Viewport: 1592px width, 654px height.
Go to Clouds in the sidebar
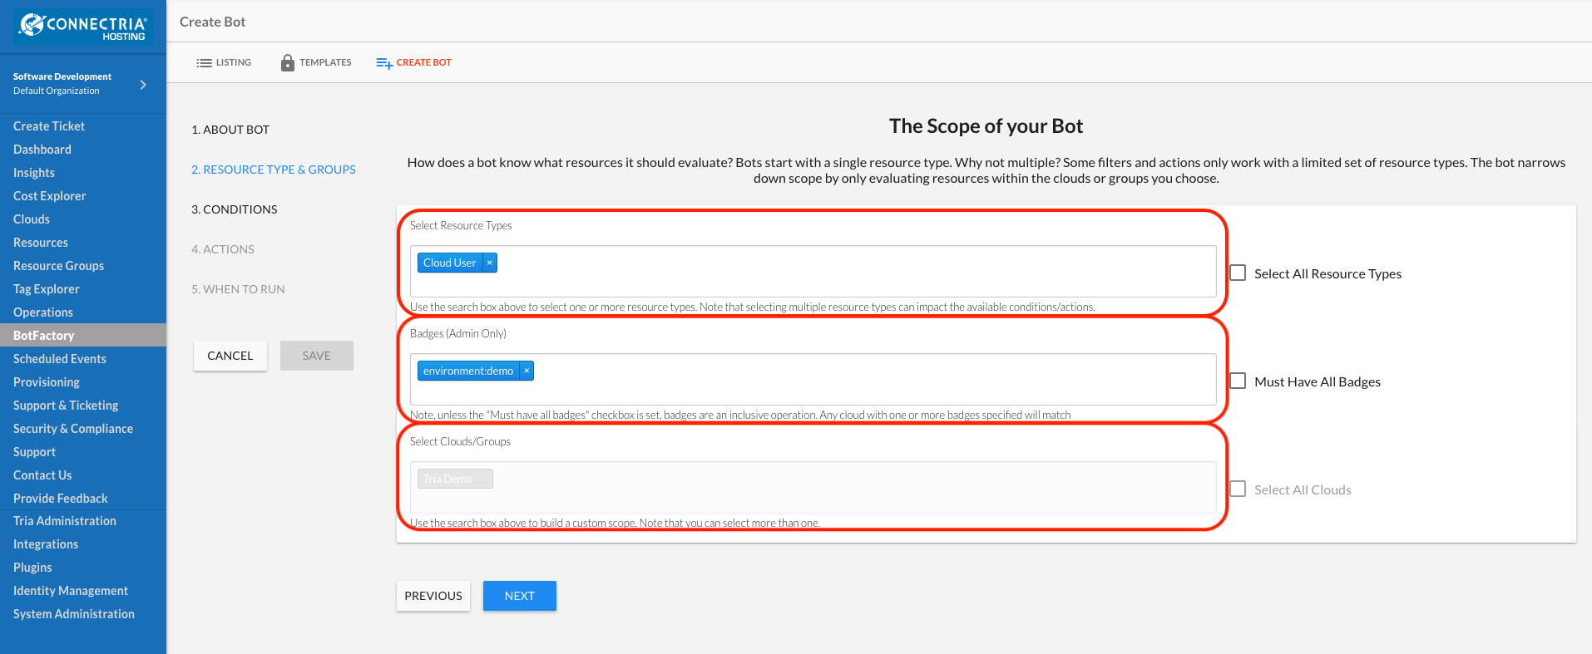(x=32, y=219)
